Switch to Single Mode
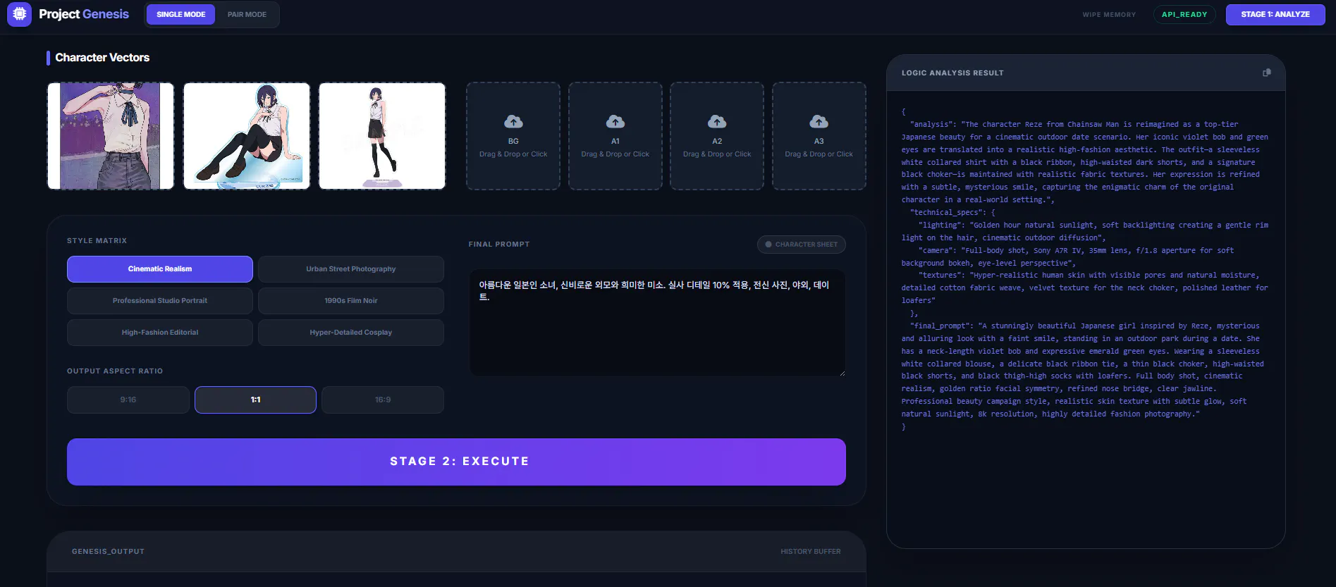 pos(181,14)
